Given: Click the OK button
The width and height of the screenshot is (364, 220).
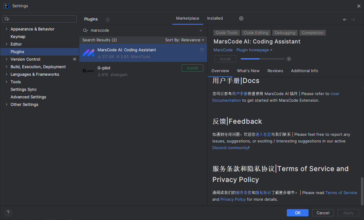Looking at the screenshot, I should (x=298, y=213).
